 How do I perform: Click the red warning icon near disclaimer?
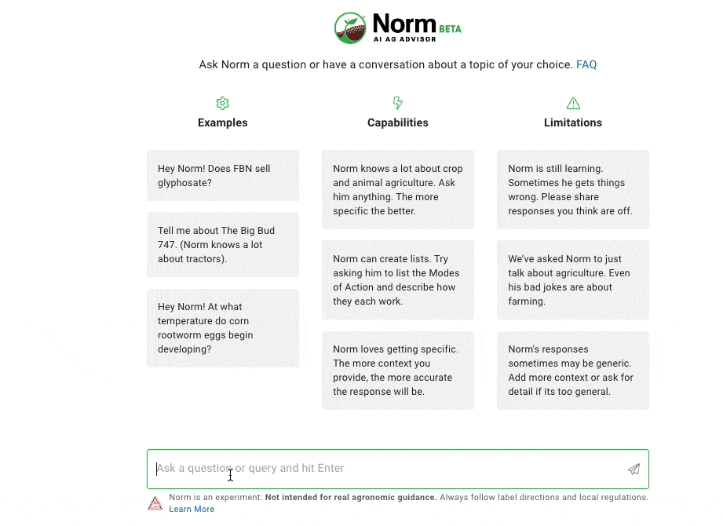(x=155, y=503)
